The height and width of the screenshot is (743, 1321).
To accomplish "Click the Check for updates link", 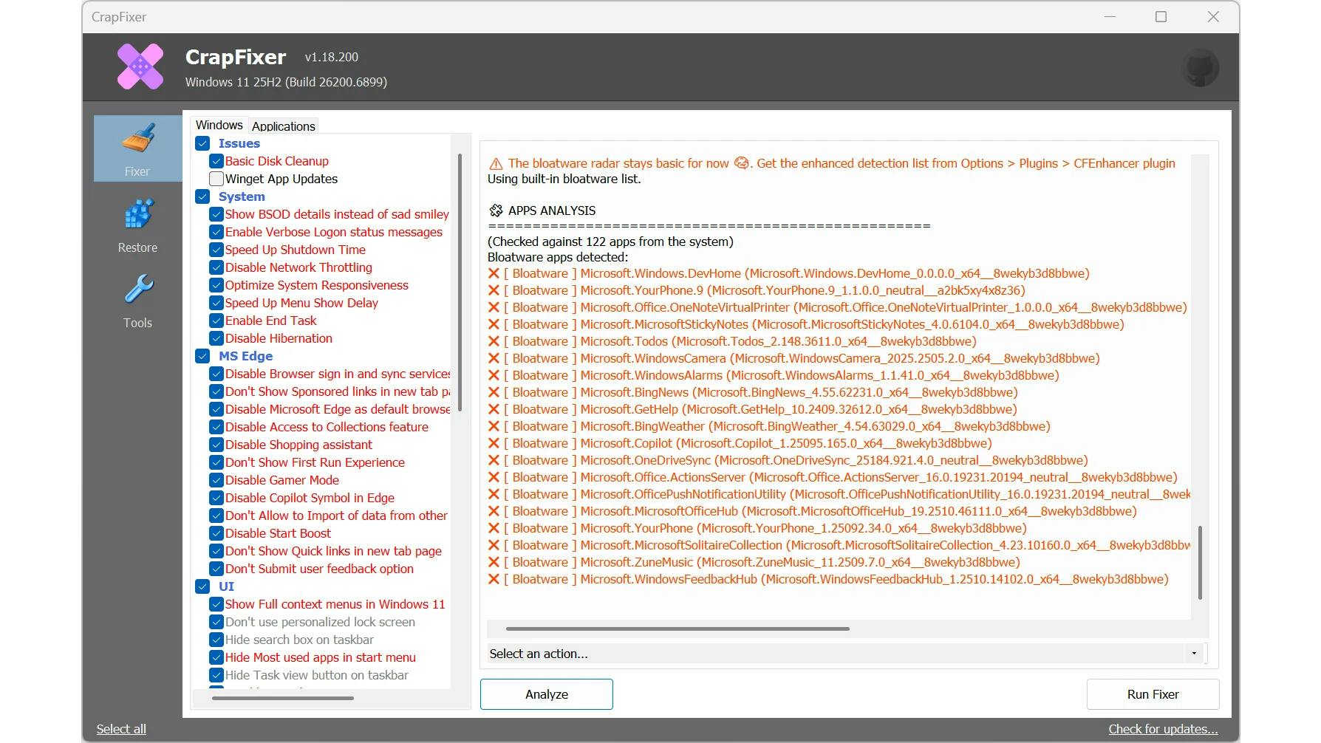I will [x=1163, y=729].
